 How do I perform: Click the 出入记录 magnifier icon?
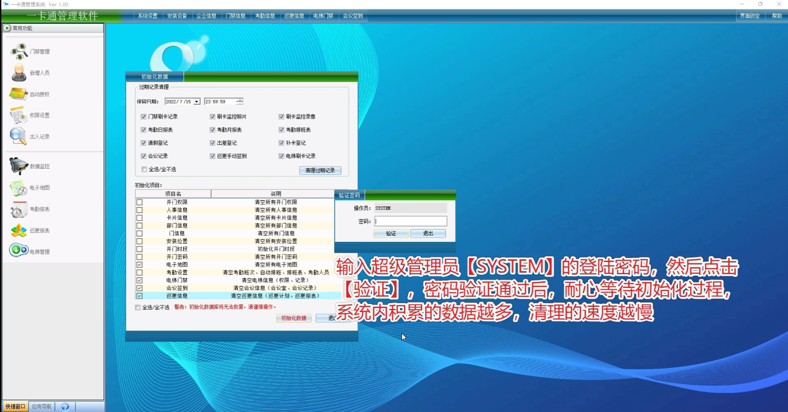18,136
